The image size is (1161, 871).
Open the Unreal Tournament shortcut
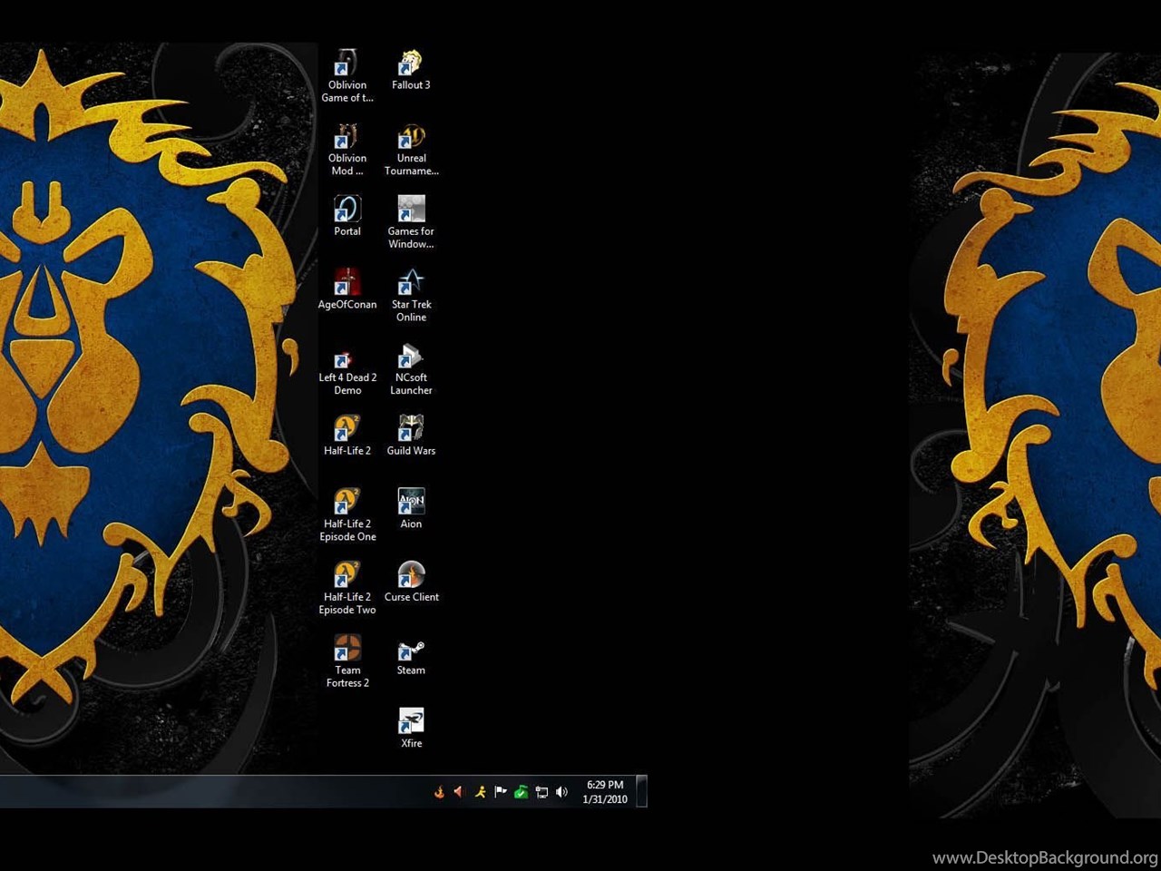click(x=411, y=150)
